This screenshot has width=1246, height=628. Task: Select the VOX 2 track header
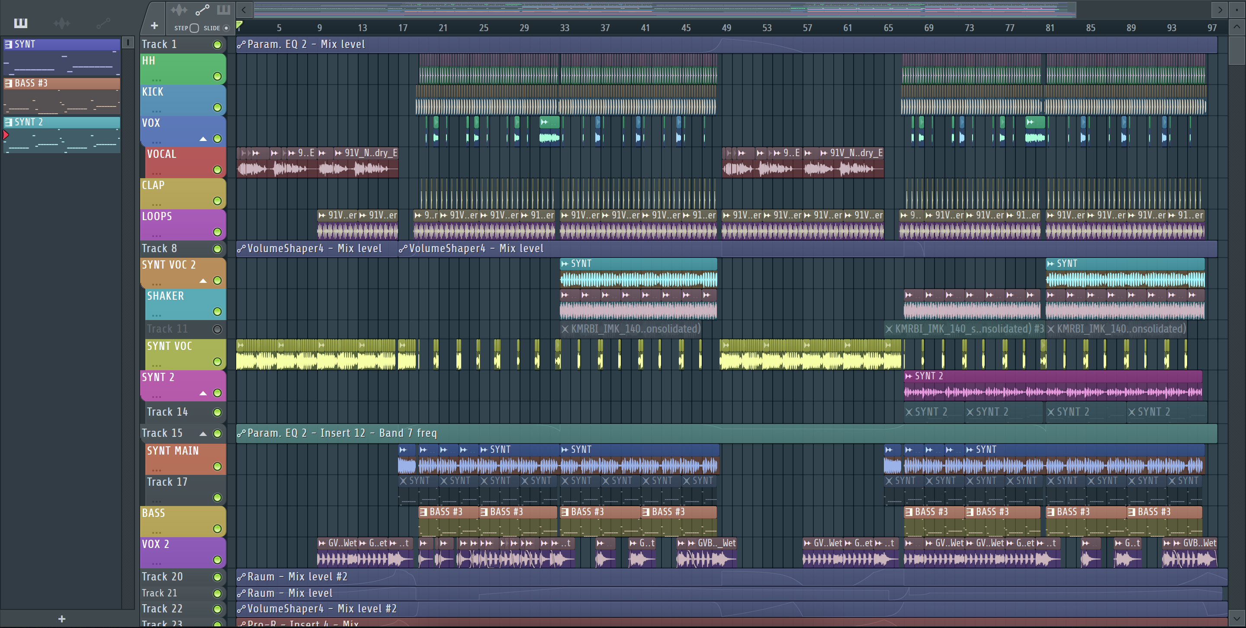(183, 553)
